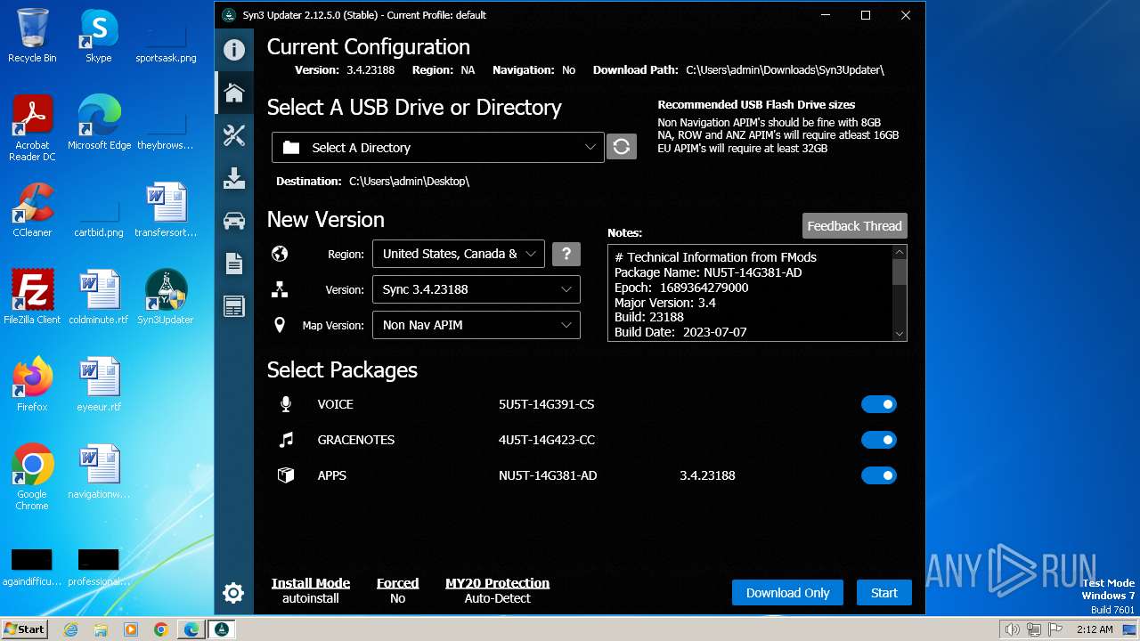Open the Settings gear icon

pos(233,593)
